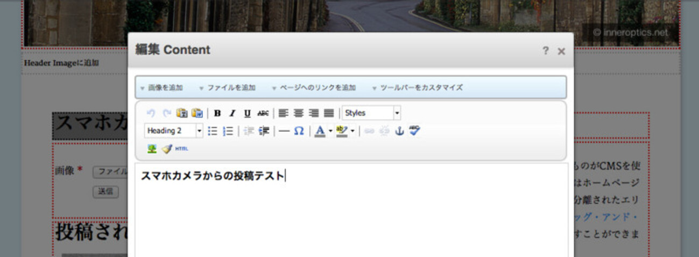Insert a special character (Omega icon)
The height and width of the screenshot is (257, 699).
(x=299, y=131)
